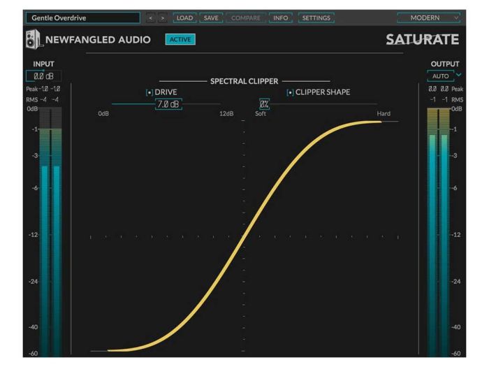Click the Clipper Shape 0% slider handle
The height and width of the screenshot is (367, 489).
264,104
